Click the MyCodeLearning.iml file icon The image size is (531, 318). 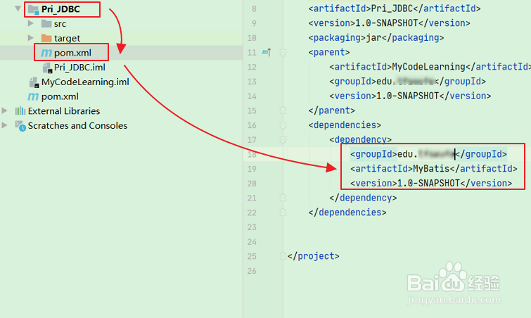pos(34,82)
